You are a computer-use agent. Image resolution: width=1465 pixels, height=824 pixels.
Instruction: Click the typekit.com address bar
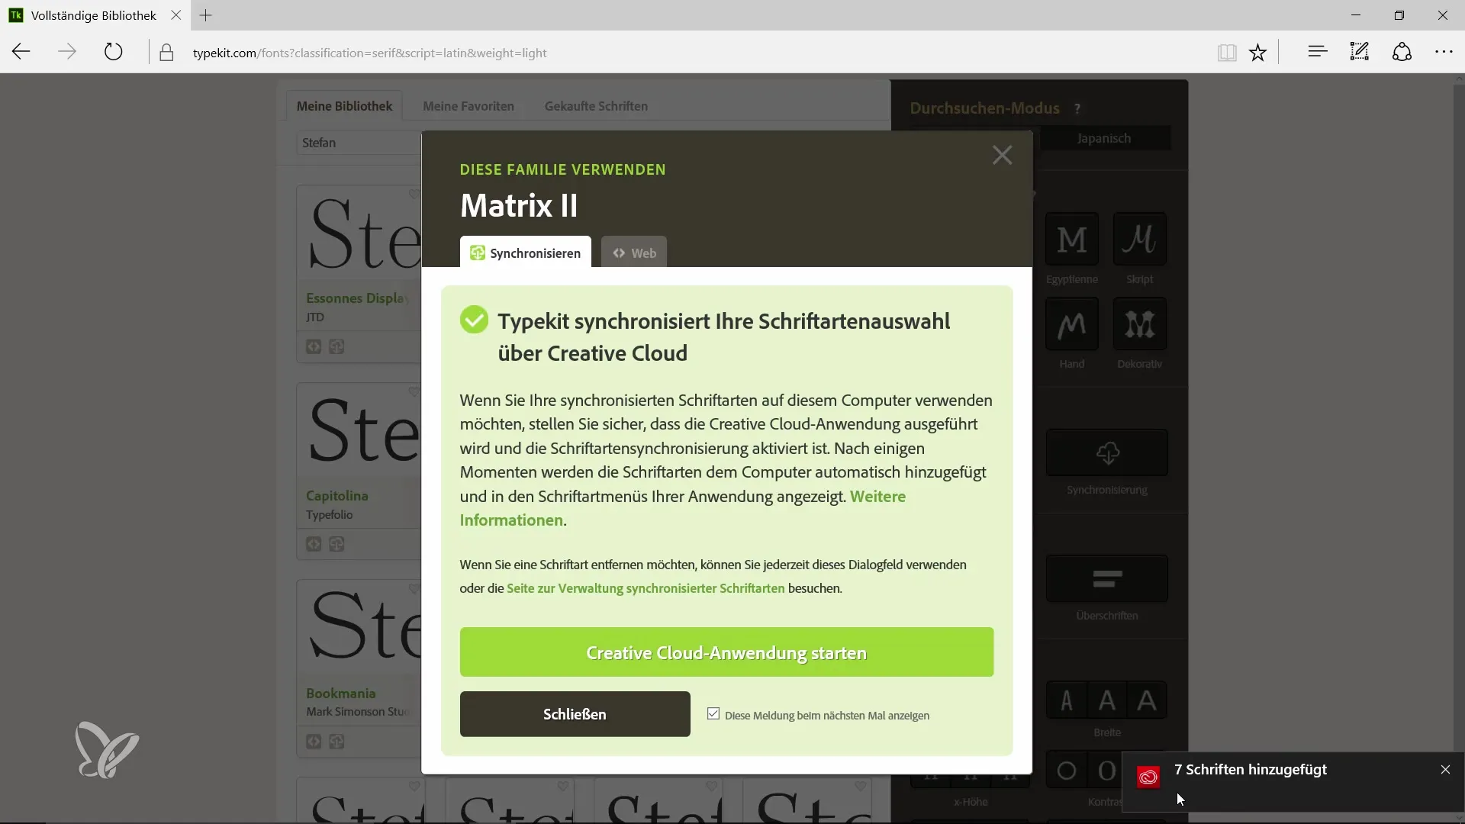[370, 53]
